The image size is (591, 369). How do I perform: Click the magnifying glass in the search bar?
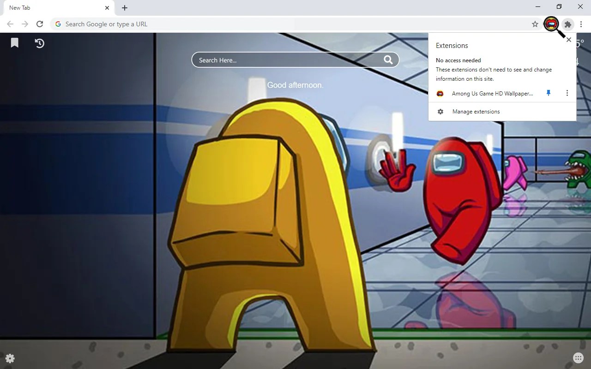pyautogui.click(x=388, y=60)
